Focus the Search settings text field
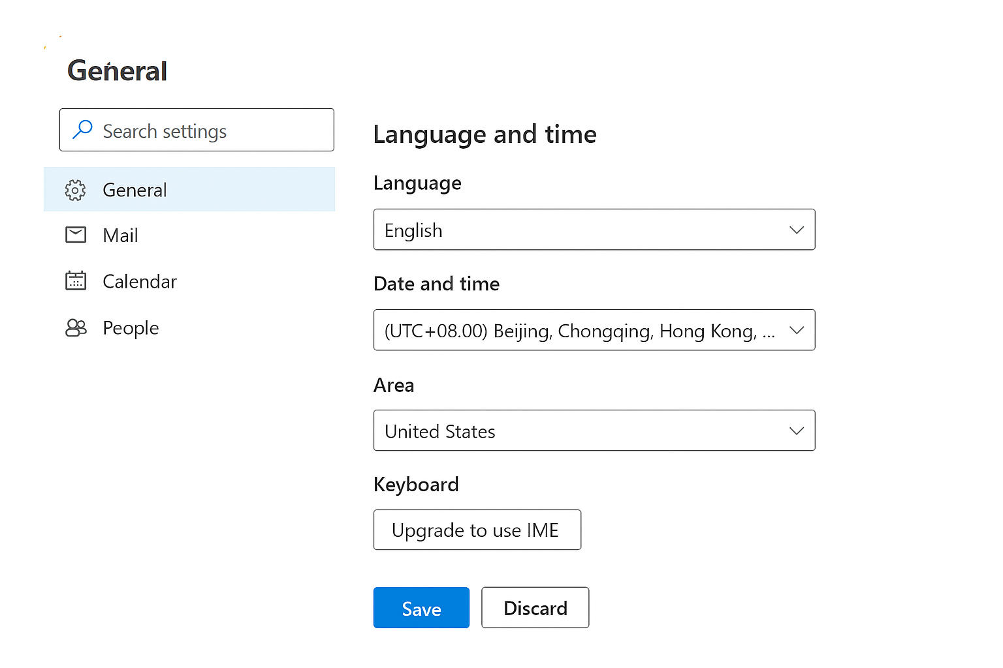This screenshot has height=668, width=1003. [209, 131]
